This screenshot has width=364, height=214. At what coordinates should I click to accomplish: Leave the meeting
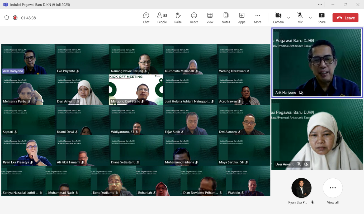coord(345,18)
